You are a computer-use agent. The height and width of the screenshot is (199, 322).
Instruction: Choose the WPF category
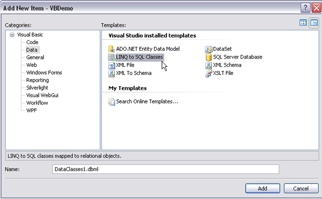click(x=31, y=110)
